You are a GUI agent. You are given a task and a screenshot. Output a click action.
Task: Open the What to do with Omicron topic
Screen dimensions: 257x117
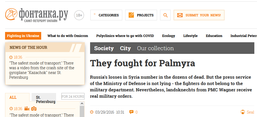pyautogui.click(x=68, y=36)
